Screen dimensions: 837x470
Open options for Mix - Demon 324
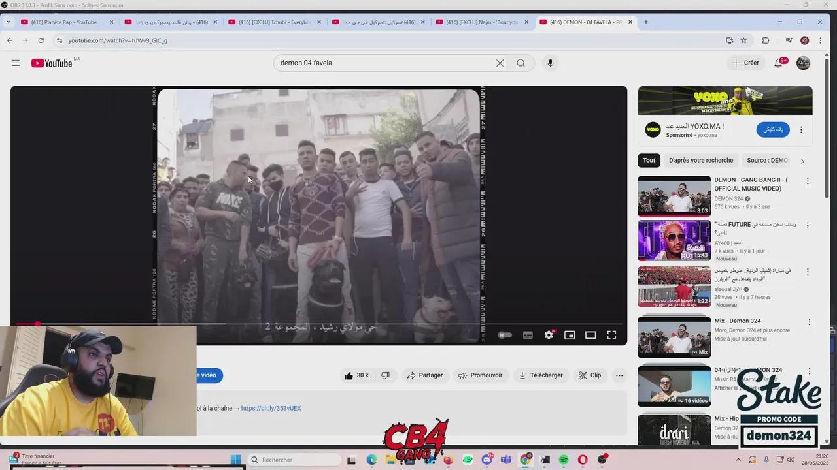pyautogui.click(x=809, y=322)
